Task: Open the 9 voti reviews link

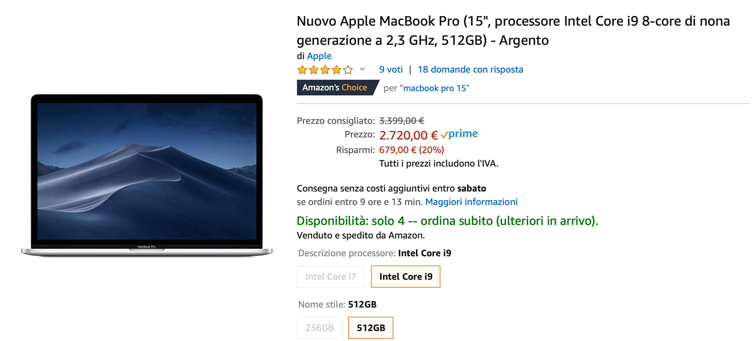Action: 391,69
